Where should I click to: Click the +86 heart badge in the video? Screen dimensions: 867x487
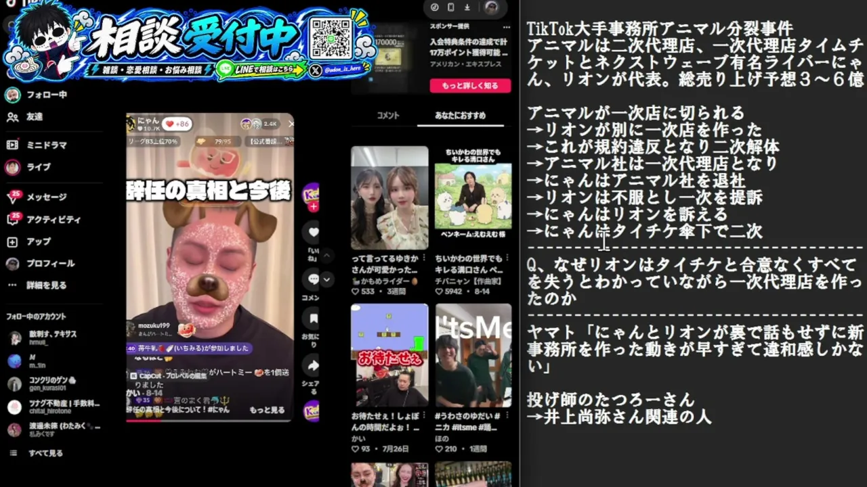point(177,124)
